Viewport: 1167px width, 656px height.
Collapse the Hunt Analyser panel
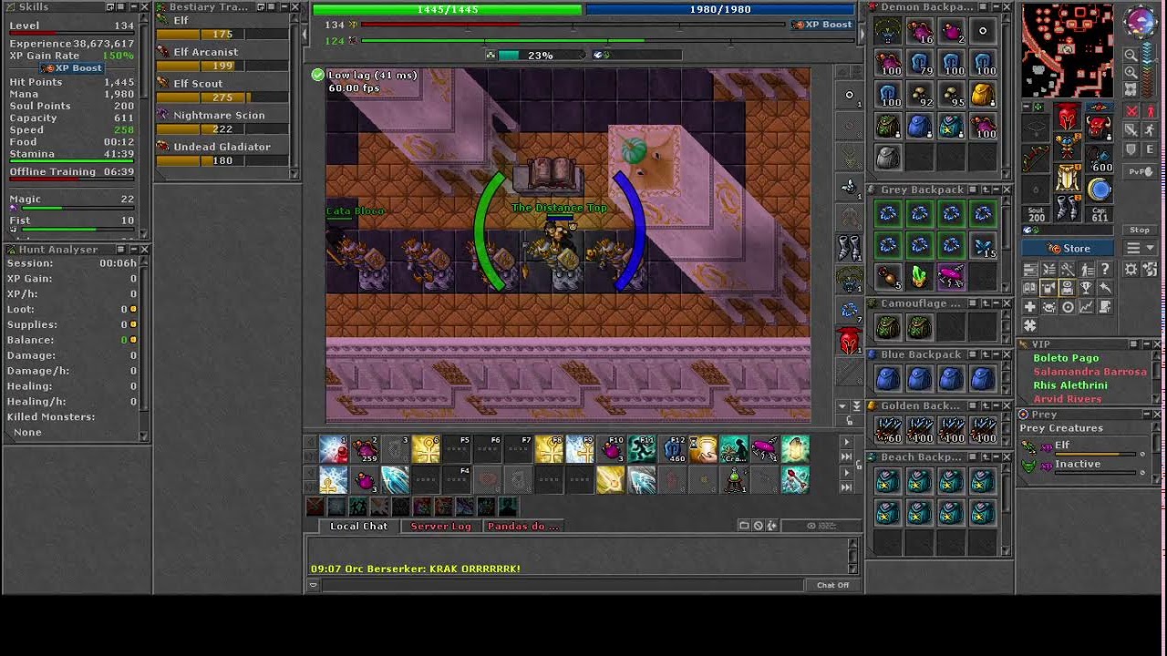(x=132, y=250)
